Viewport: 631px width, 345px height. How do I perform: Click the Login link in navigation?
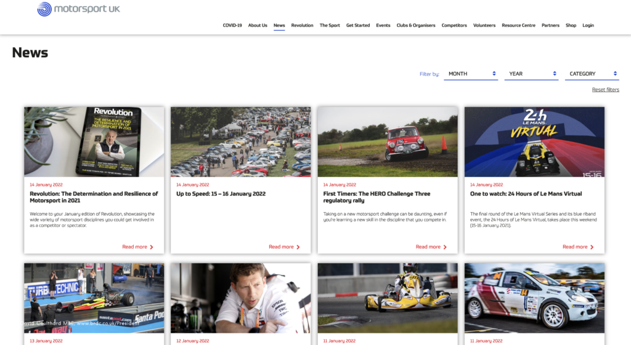[x=588, y=25]
